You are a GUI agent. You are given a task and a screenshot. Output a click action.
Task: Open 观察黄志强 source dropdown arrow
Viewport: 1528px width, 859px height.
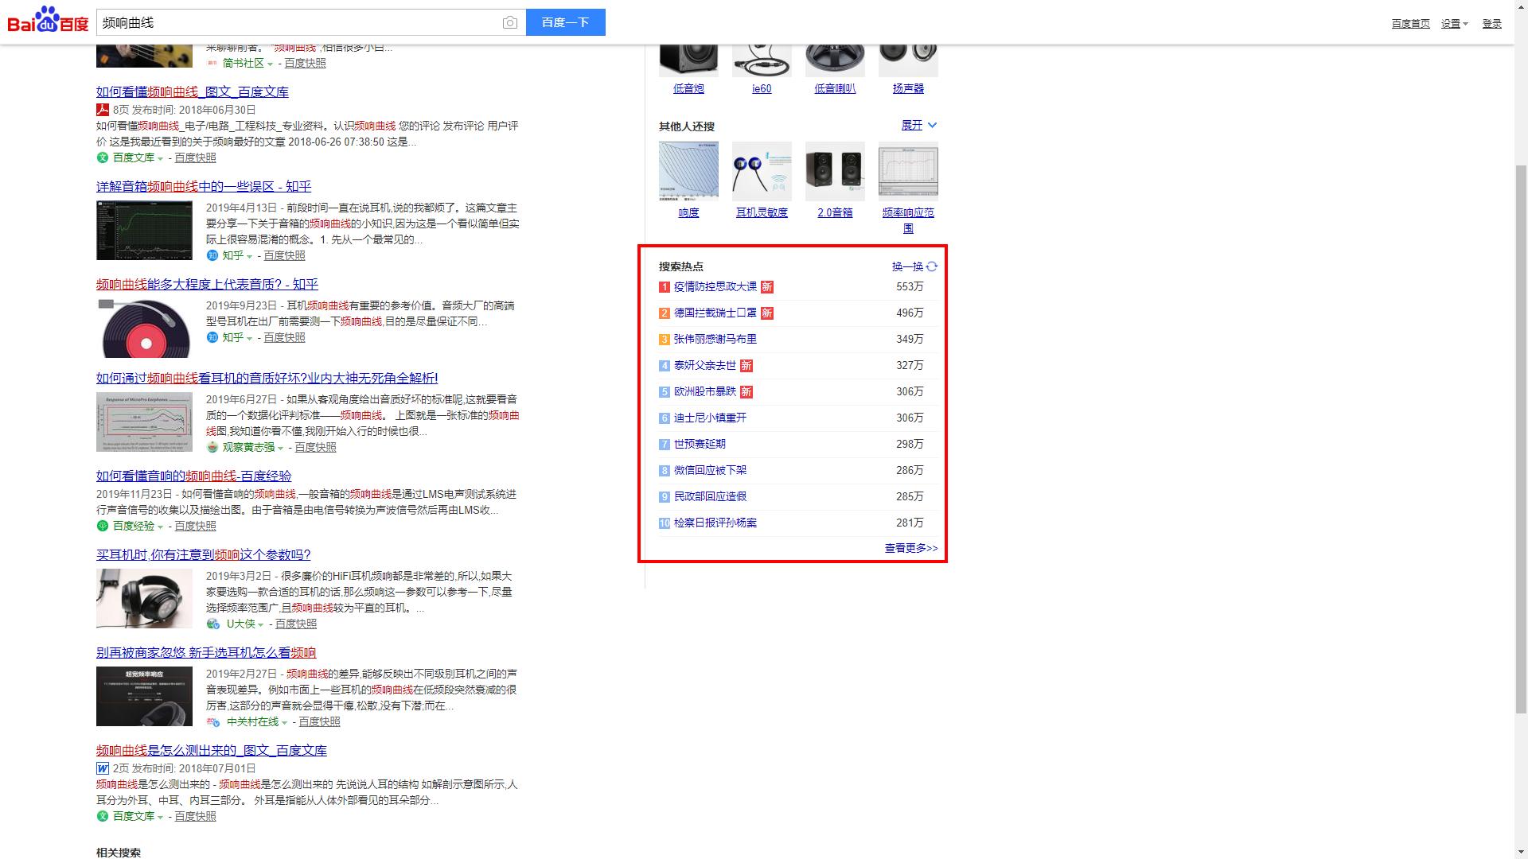point(280,448)
